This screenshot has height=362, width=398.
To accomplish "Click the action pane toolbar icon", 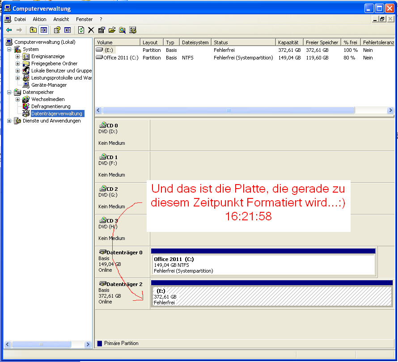I will click(68, 30).
